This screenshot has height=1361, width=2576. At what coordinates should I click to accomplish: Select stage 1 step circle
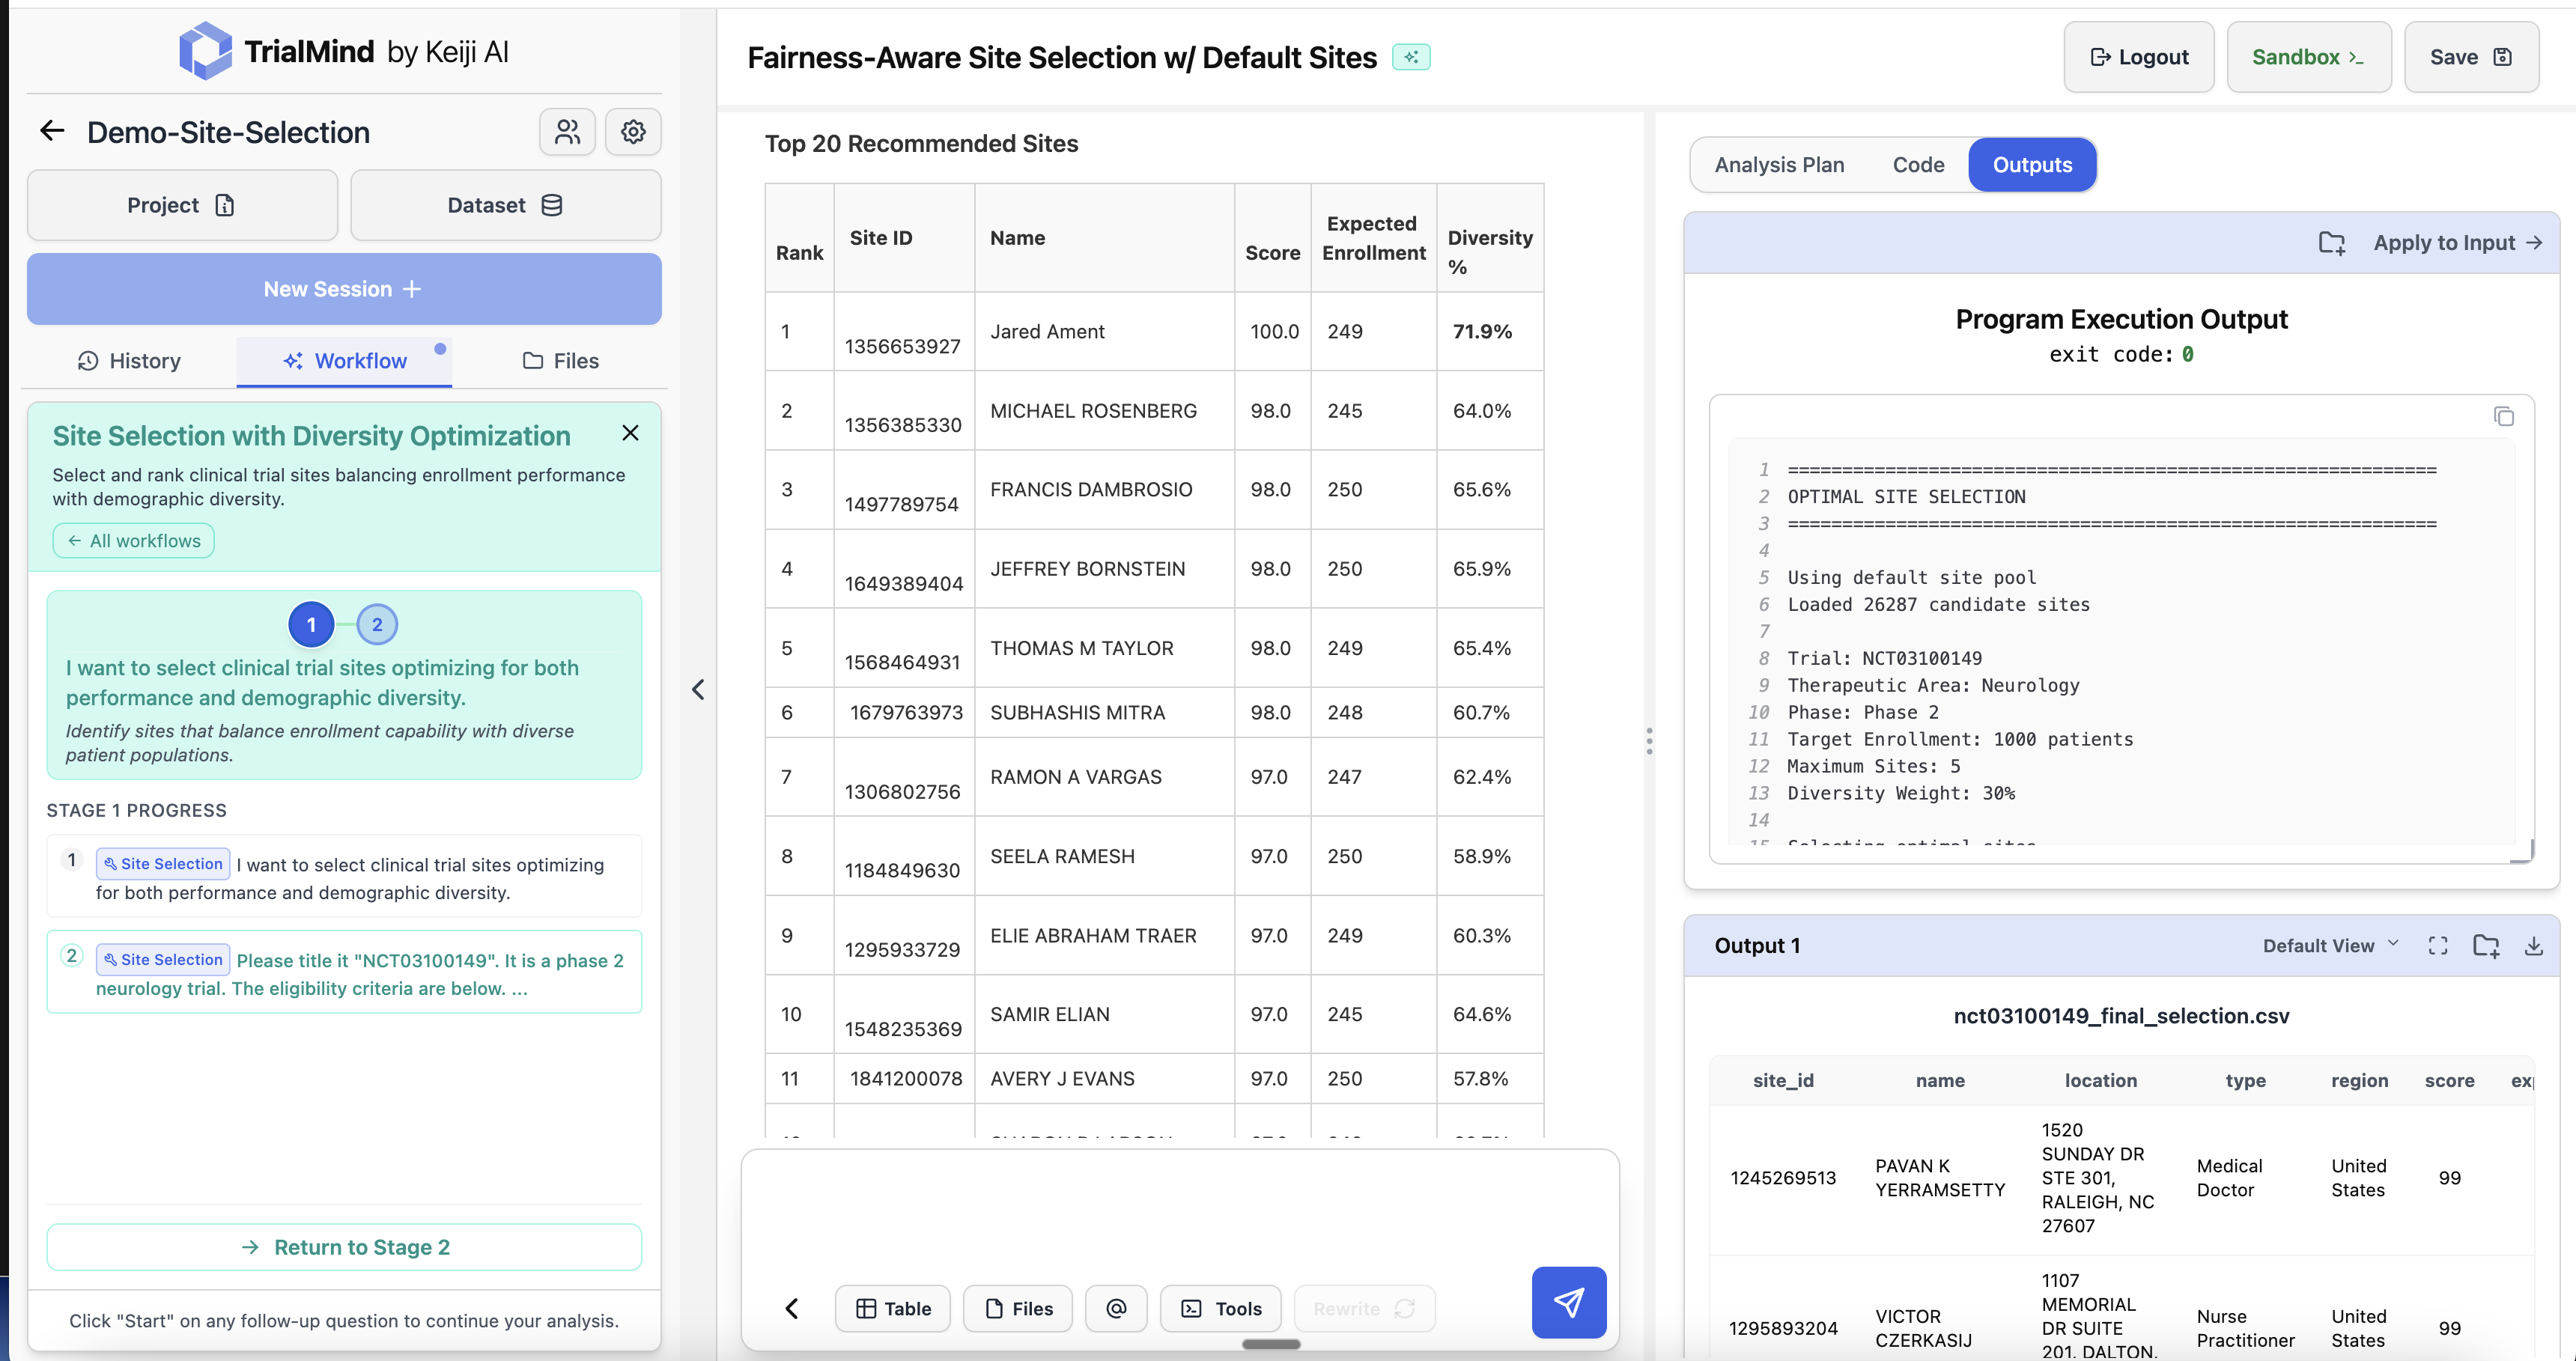(x=311, y=625)
